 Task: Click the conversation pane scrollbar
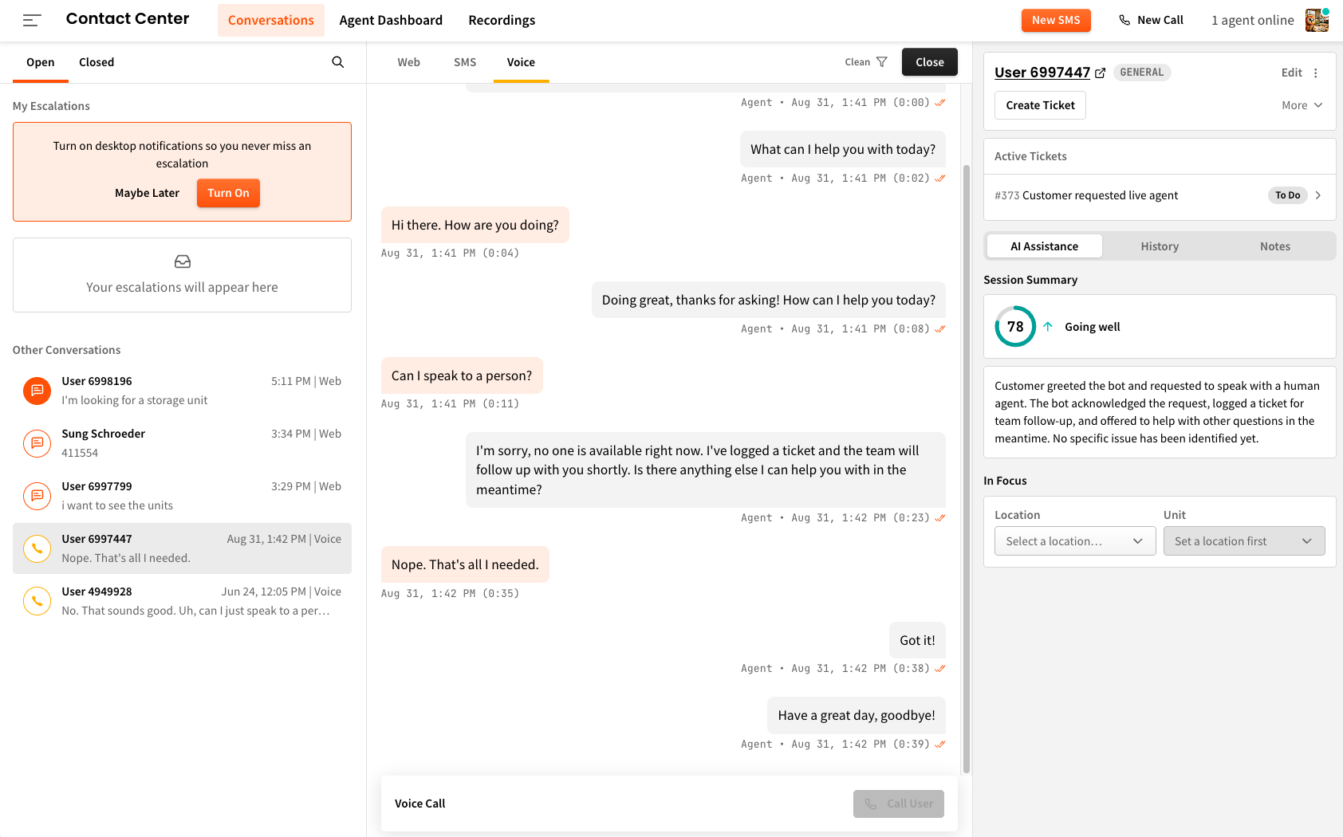click(x=967, y=469)
